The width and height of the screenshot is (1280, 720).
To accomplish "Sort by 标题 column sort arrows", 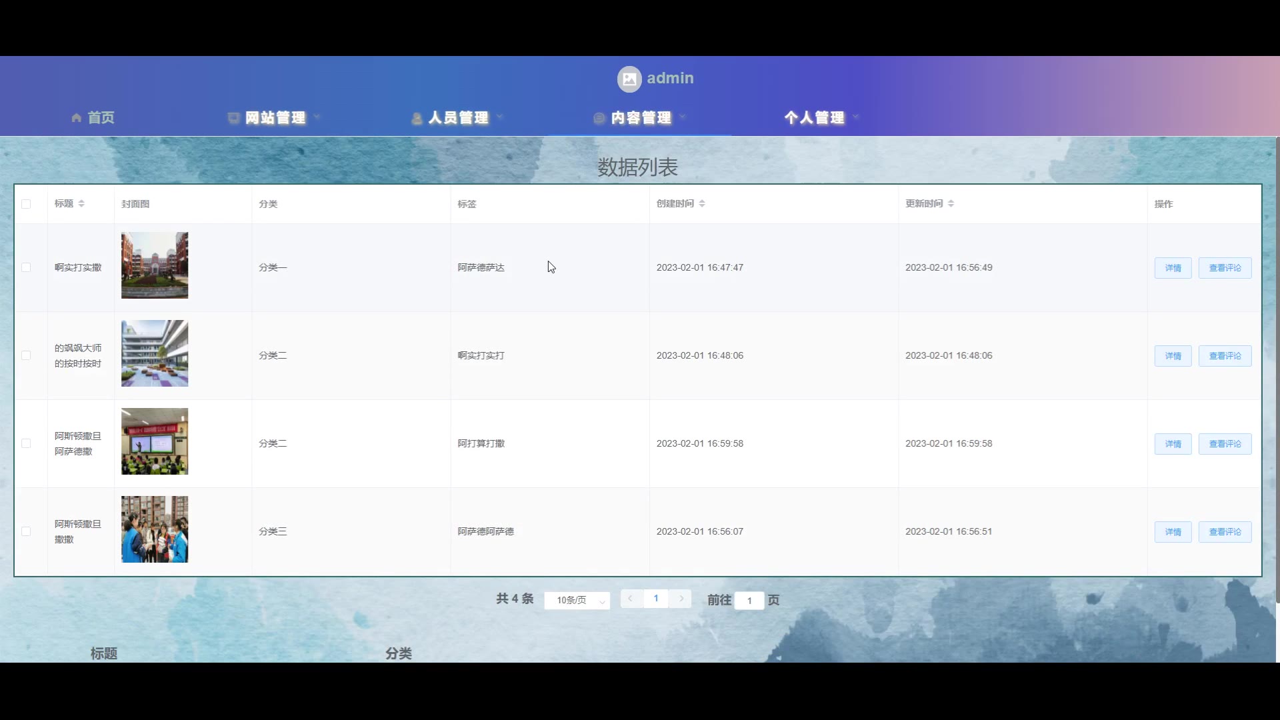I will tap(81, 203).
